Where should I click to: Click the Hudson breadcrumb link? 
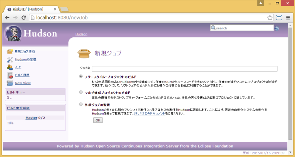[x=81, y=34]
